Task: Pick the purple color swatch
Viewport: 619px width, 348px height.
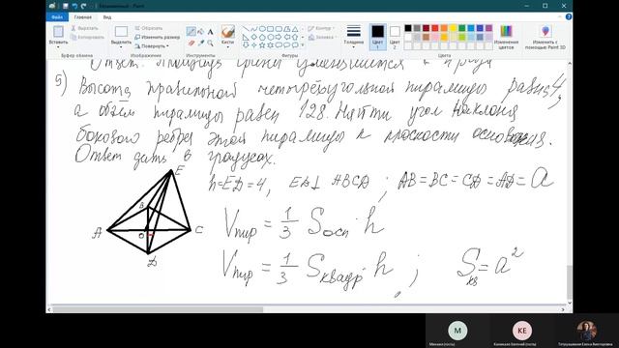Action: [x=488, y=28]
